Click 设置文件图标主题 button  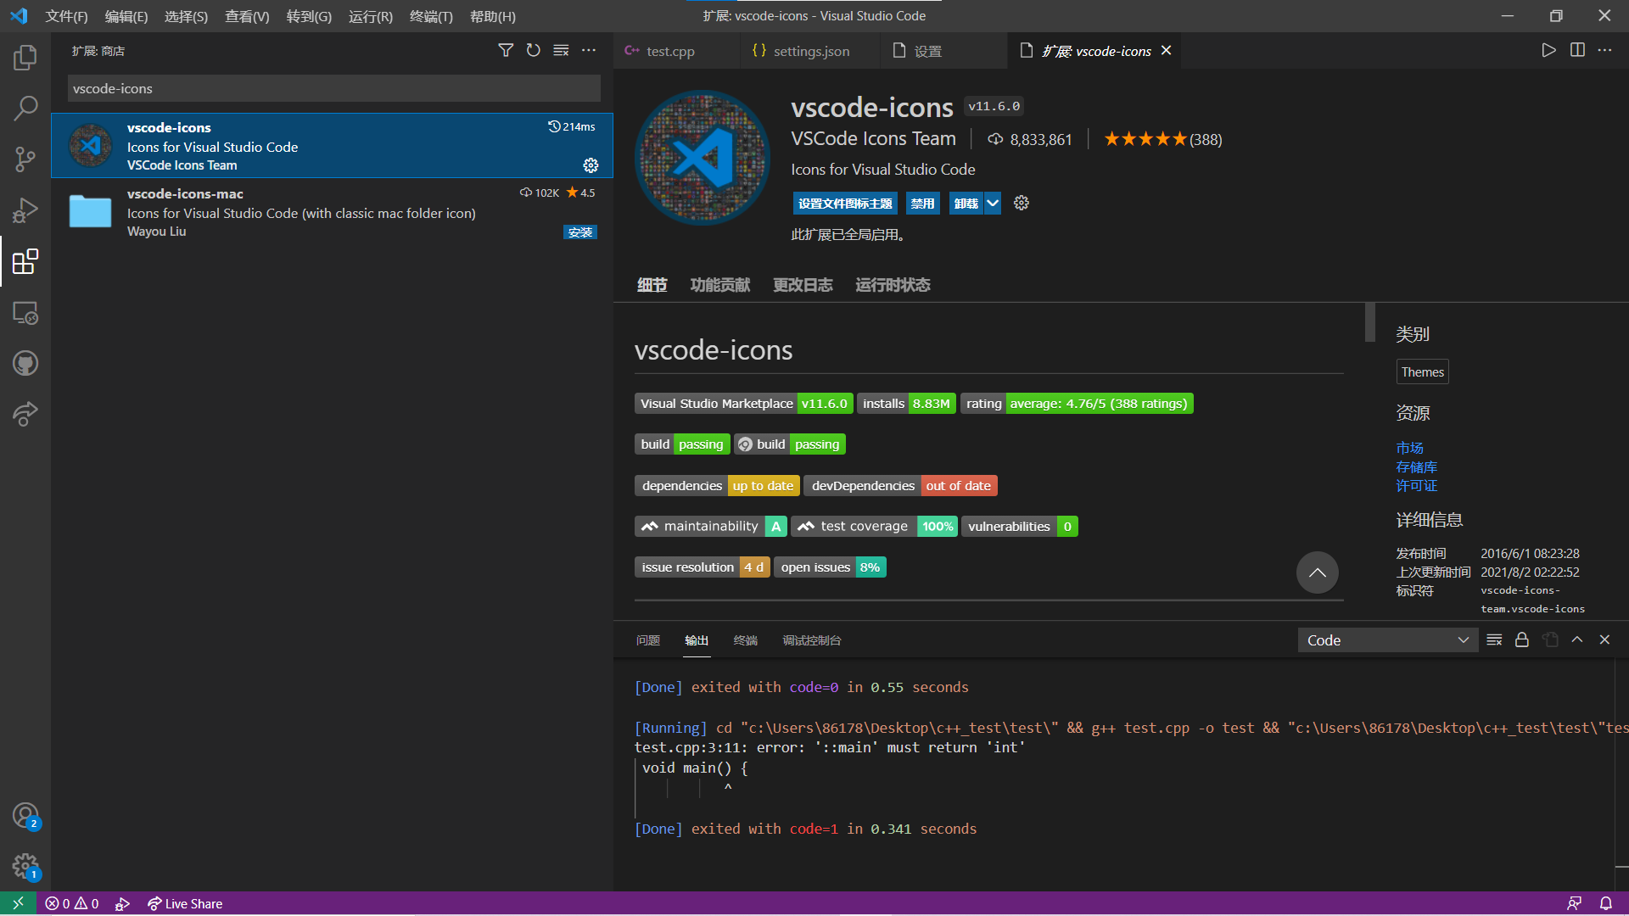click(845, 204)
